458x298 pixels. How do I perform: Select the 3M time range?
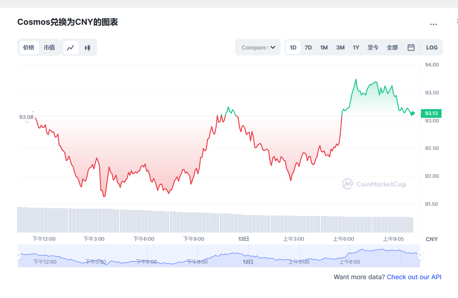tap(340, 47)
